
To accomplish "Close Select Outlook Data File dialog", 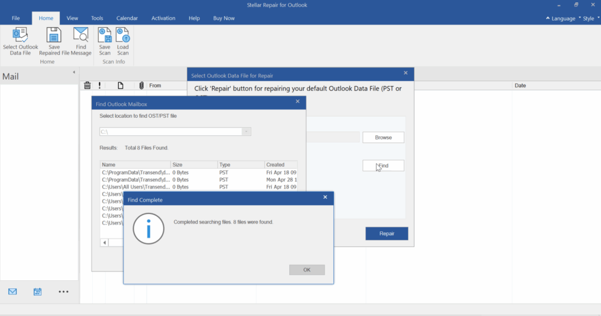I will tap(406, 73).
